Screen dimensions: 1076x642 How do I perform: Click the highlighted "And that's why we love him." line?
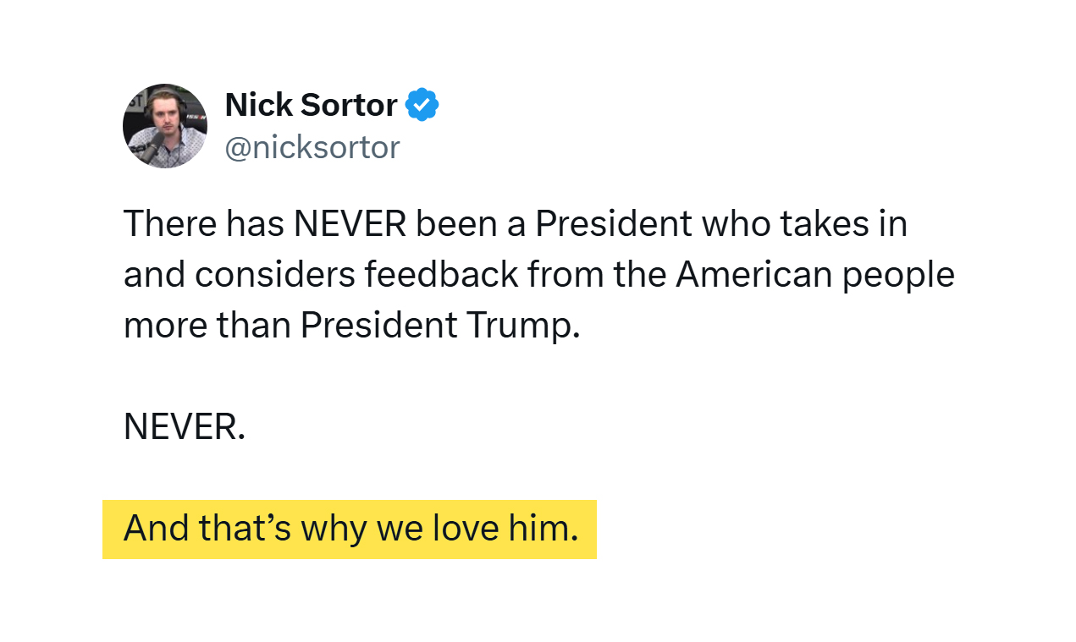[x=350, y=529]
